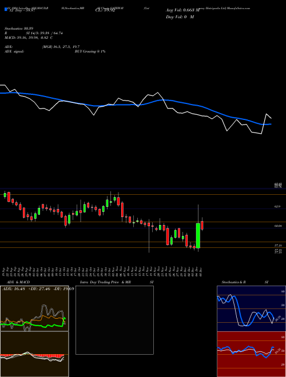
Task: Click the 60.04 price axis label
Action: pyautogui.click(x=278, y=226)
